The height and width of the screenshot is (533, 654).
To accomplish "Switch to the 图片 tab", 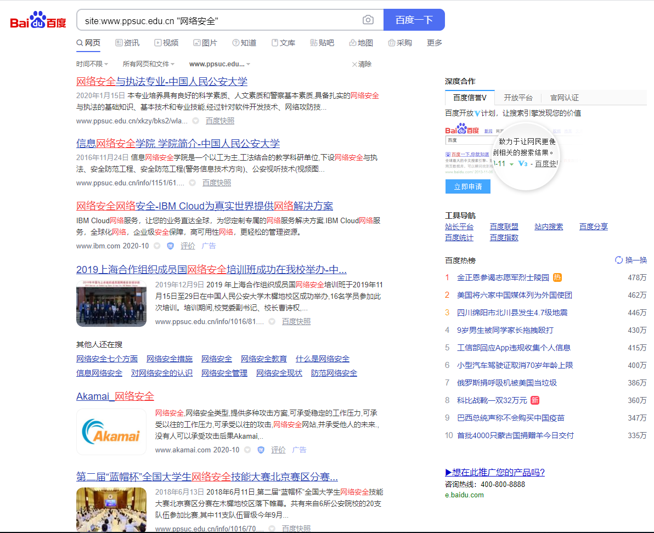I will click(205, 43).
